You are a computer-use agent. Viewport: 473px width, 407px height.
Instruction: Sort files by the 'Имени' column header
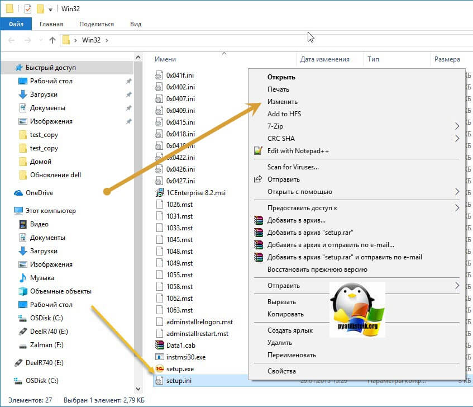click(x=165, y=59)
